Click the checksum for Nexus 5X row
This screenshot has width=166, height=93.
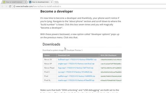(111, 60)
